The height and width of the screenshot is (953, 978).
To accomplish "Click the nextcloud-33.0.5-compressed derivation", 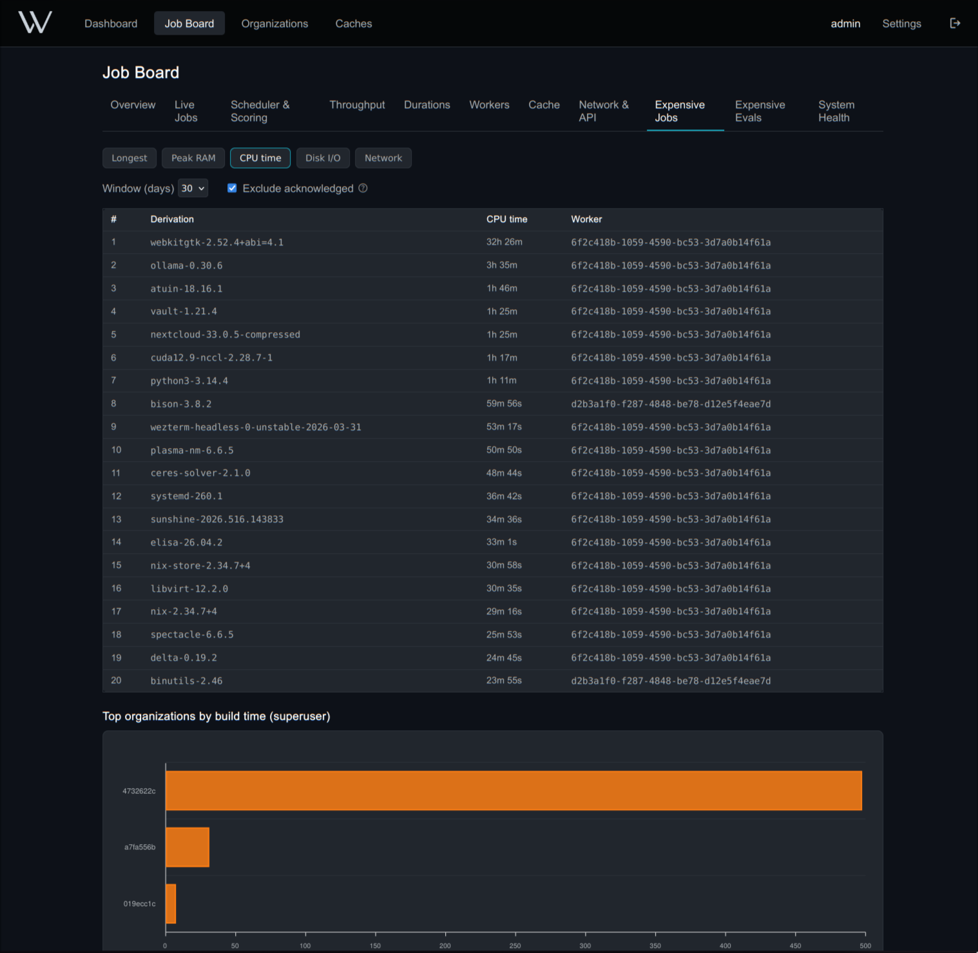I will pos(225,334).
